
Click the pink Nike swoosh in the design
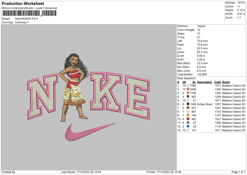[90, 132]
